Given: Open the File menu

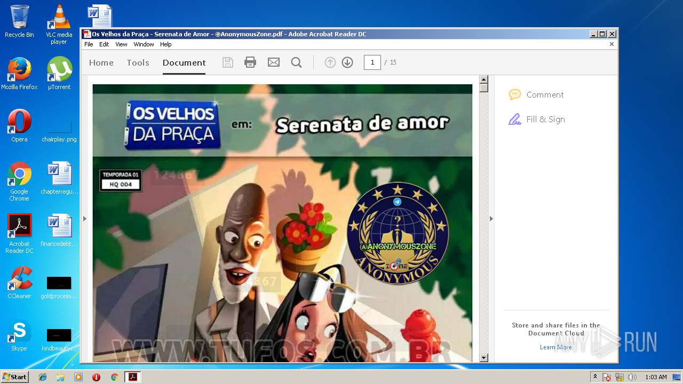Looking at the screenshot, I should (89, 44).
